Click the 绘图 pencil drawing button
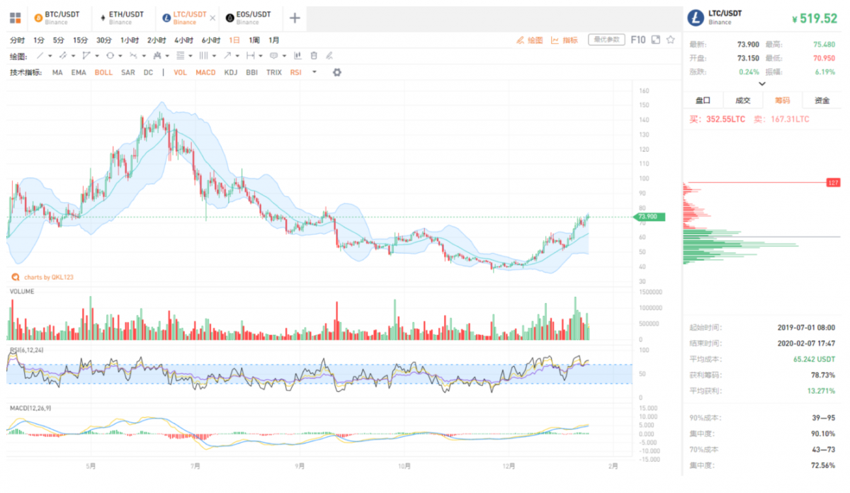Viewport: 850px width, 493px height. point(531,40)
